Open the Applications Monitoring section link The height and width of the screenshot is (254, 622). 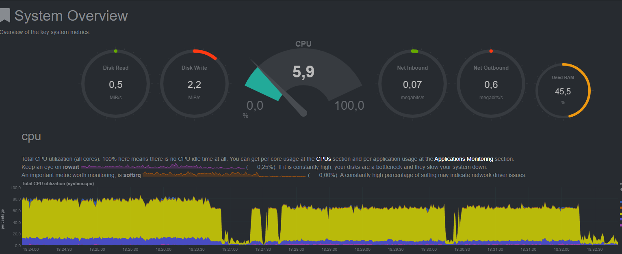[464, 159]
